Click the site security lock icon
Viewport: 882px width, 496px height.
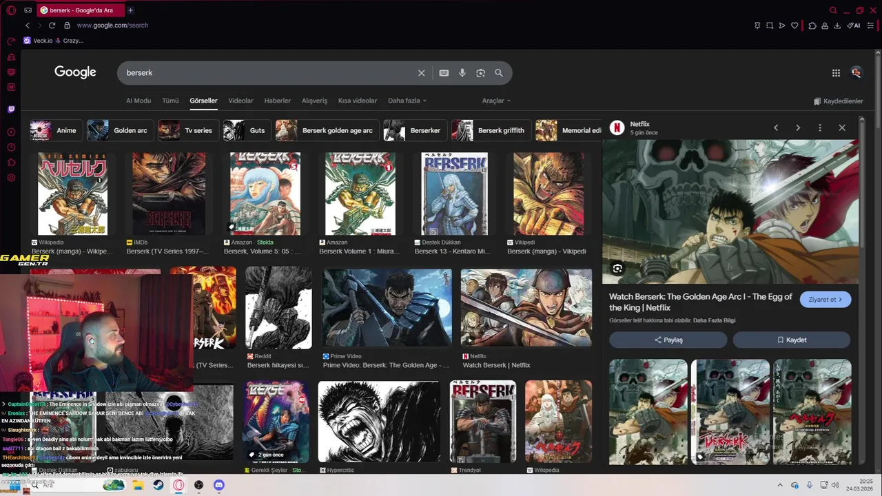(67, 25)
